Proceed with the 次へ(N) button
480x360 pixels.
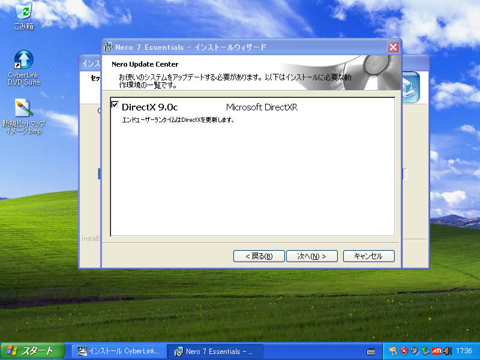311,256
